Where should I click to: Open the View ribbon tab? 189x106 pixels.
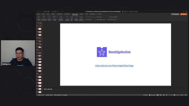87,14
